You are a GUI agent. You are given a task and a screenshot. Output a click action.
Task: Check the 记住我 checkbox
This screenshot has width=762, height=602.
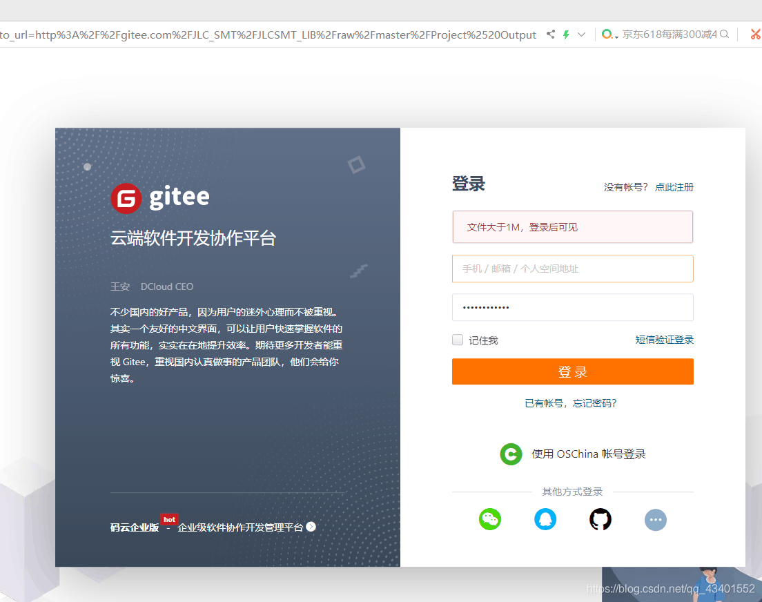click(458, 340)
